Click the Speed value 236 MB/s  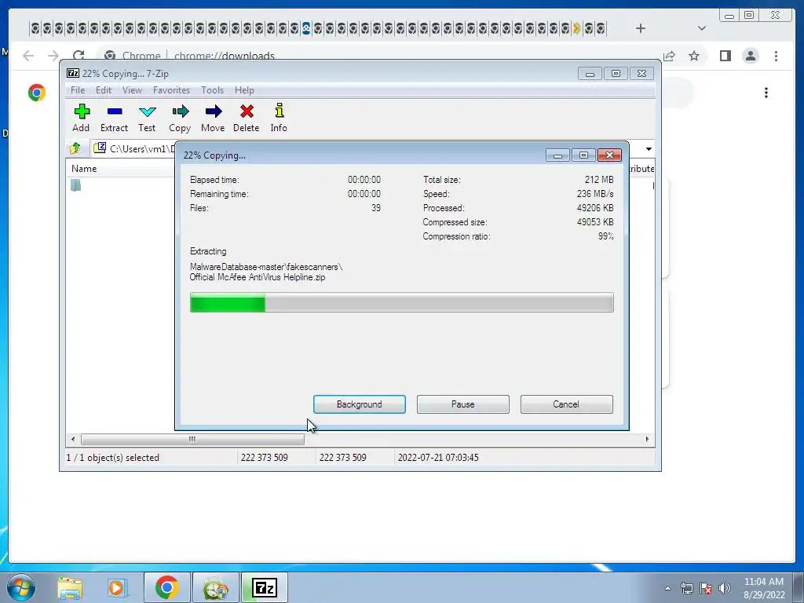click(x=595, y=194)
